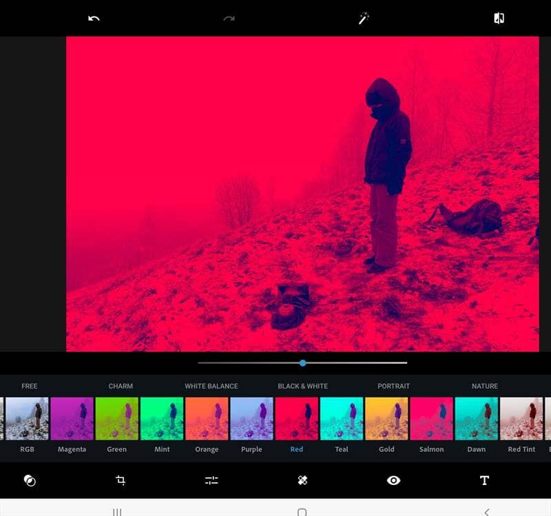Select the Red filter thumbnail
Image resolution: width=551 pixels, height=516 pixels.
297,419
